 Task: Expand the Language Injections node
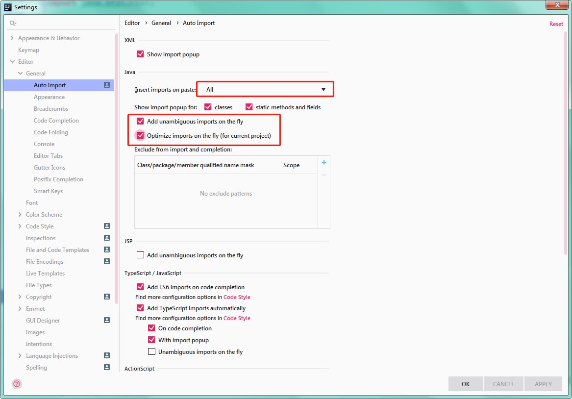tap(20, 355)
